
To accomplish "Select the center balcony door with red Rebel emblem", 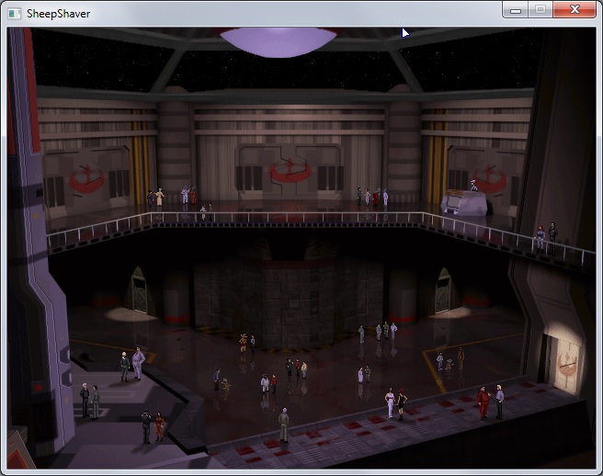I will tap(290, 172).
